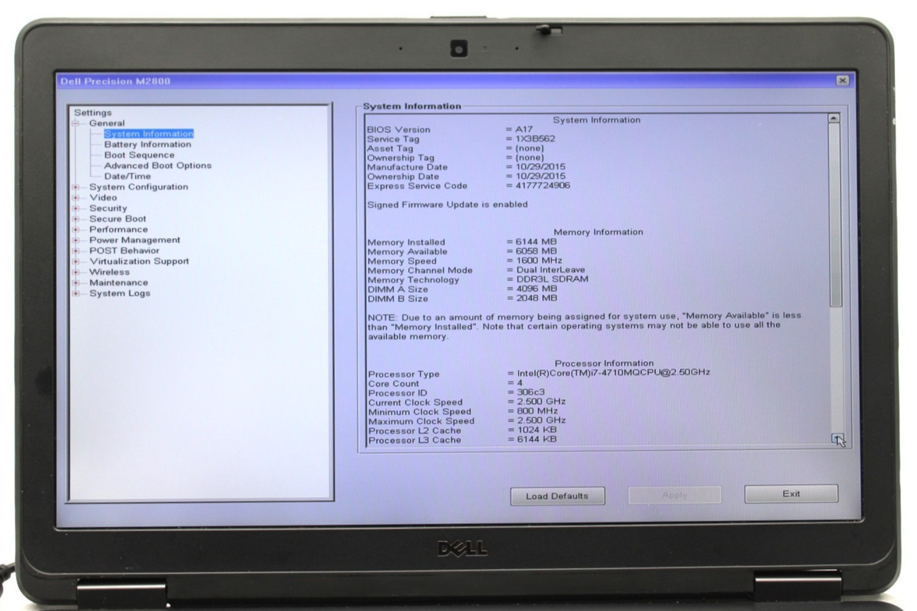Viewport: 917px width, 611px height.
Task: Click the Processor Type value i7-4710MQ
Action: [x=614, y=372]
